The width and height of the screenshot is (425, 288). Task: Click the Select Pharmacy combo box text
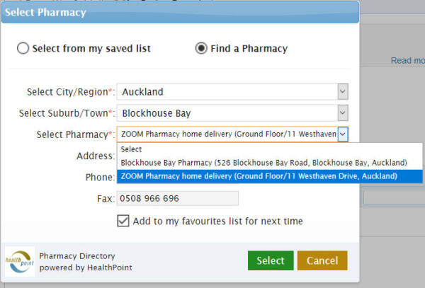point(227,134)
